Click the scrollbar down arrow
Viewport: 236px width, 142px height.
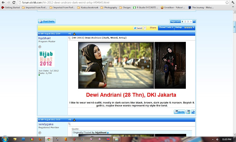[x=235, y=135]
